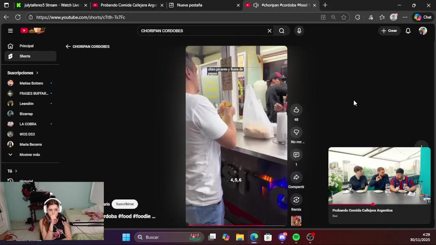The height and width of the screenshot is (245, 436).
Task: Mute the #choripan tab audio icon
Action: click(x=256, y=5)
